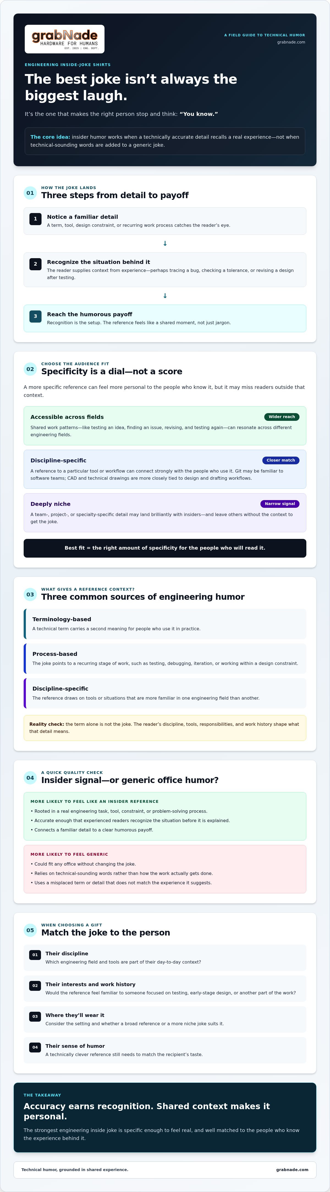
Task: Open grabnade.com link in the footer
Action: [292, 1169]
